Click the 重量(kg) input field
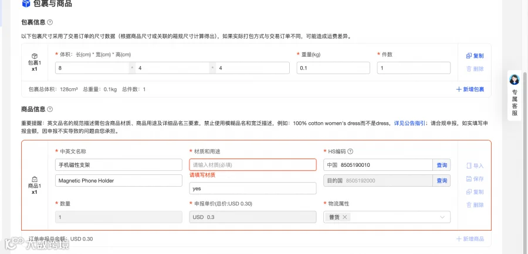 click(333, 68)
